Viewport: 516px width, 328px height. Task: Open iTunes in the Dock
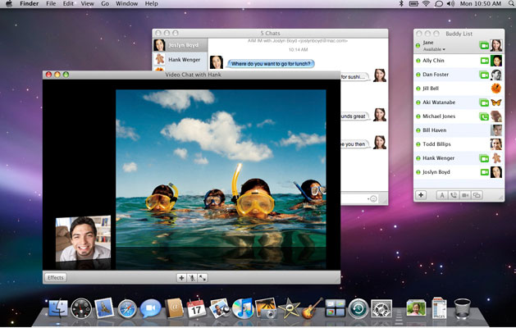[x=242, y=308]
